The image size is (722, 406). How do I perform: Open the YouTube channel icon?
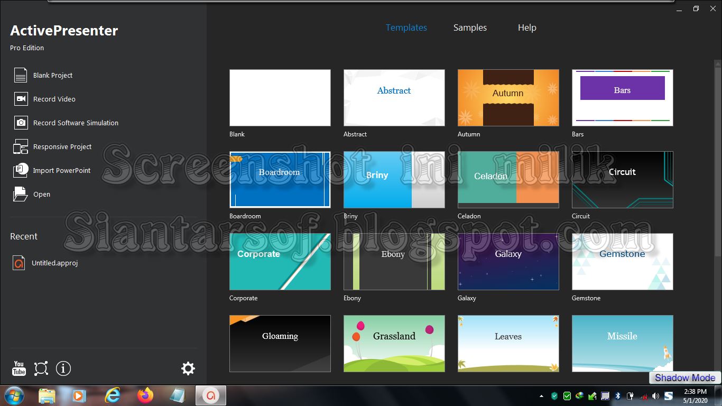pos(18,368)
